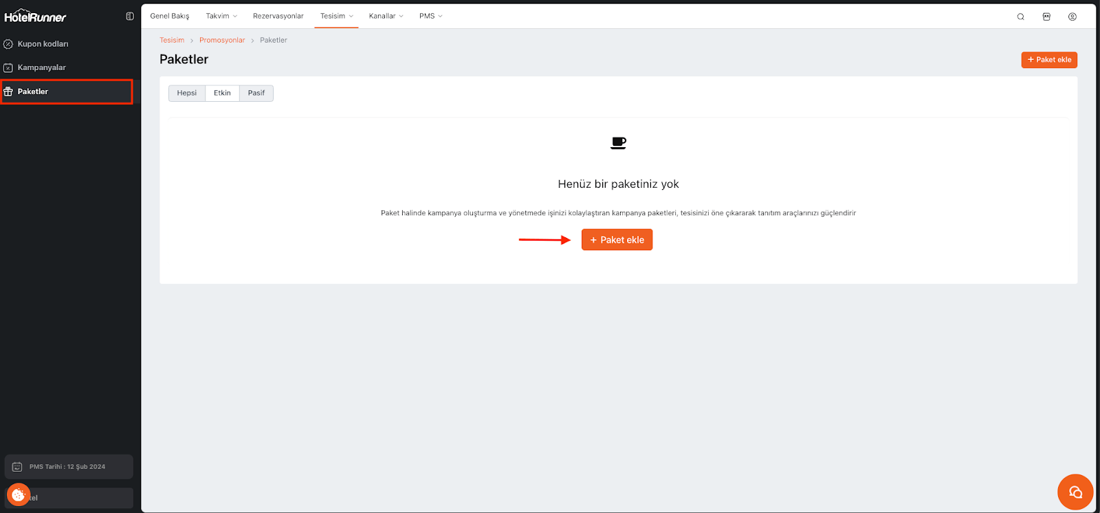Open the PMS dropdown menu

tap(430, 16)
